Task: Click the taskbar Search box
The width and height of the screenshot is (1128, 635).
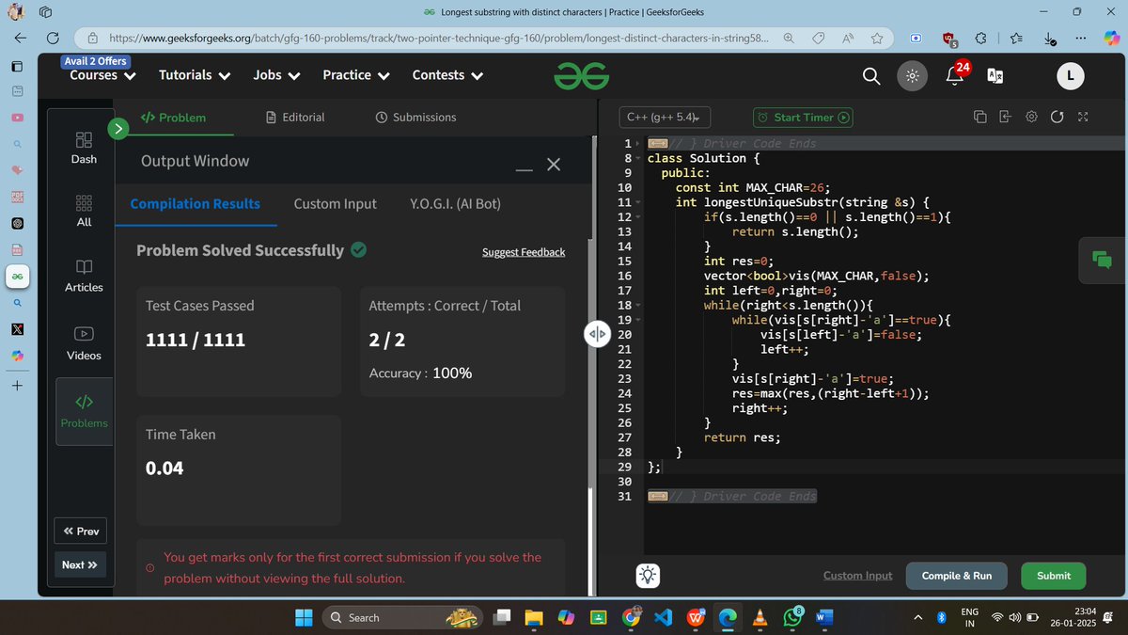Action: [402, 617]
